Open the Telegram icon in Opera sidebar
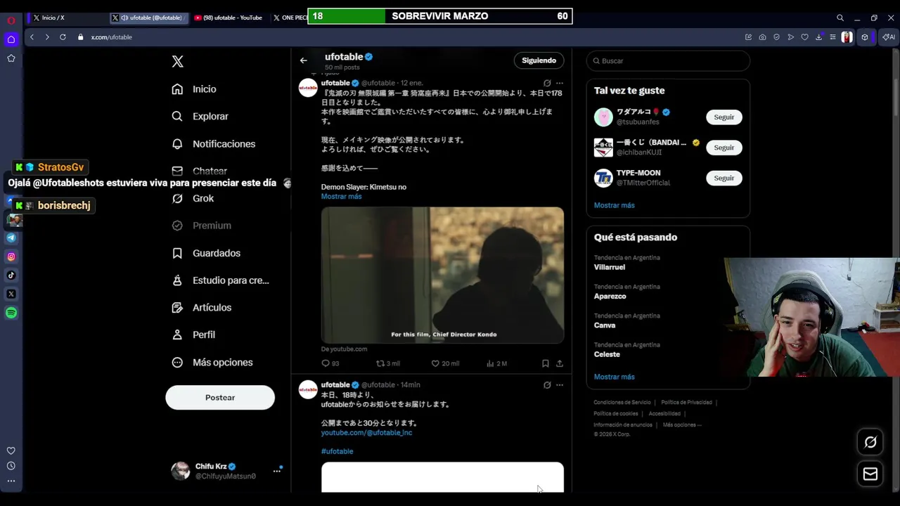The image size is (900, 506). (11, 238)
